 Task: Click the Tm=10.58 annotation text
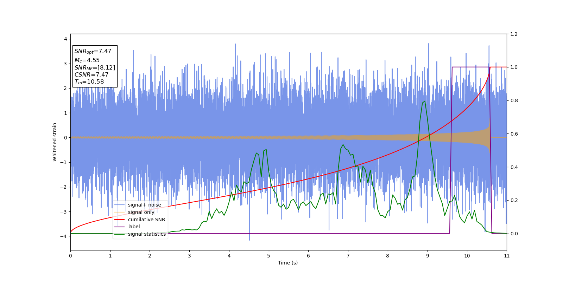coord(89,82)
